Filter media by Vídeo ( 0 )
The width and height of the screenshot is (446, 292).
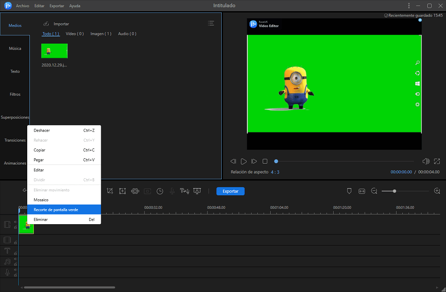pos(74,33)
